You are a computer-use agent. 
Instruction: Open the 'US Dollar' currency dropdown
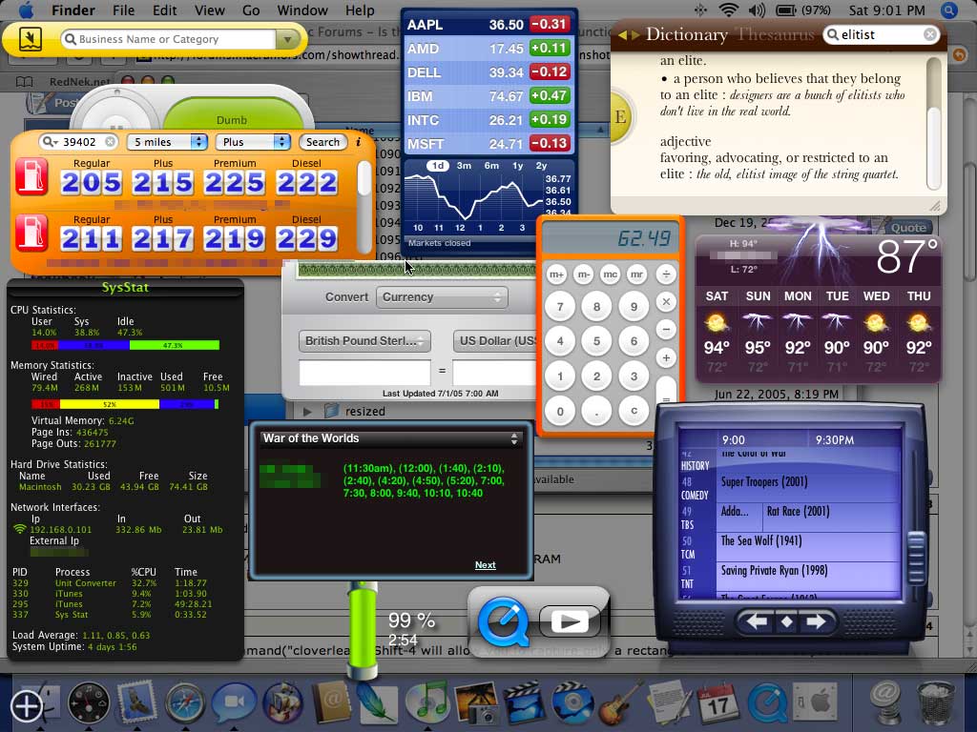pos(495,341)
